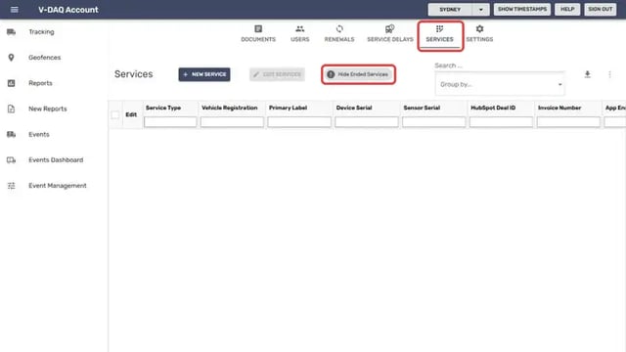Click the Events icon in sidebar
Screen dimensions: 626x352
pyautogui.click(x=11, y=134)
